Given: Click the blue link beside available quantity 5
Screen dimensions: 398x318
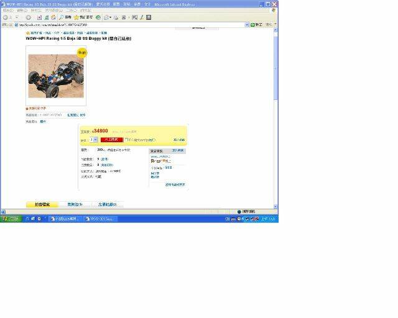Looking at the screenshot, I should [x=104, y=159].
